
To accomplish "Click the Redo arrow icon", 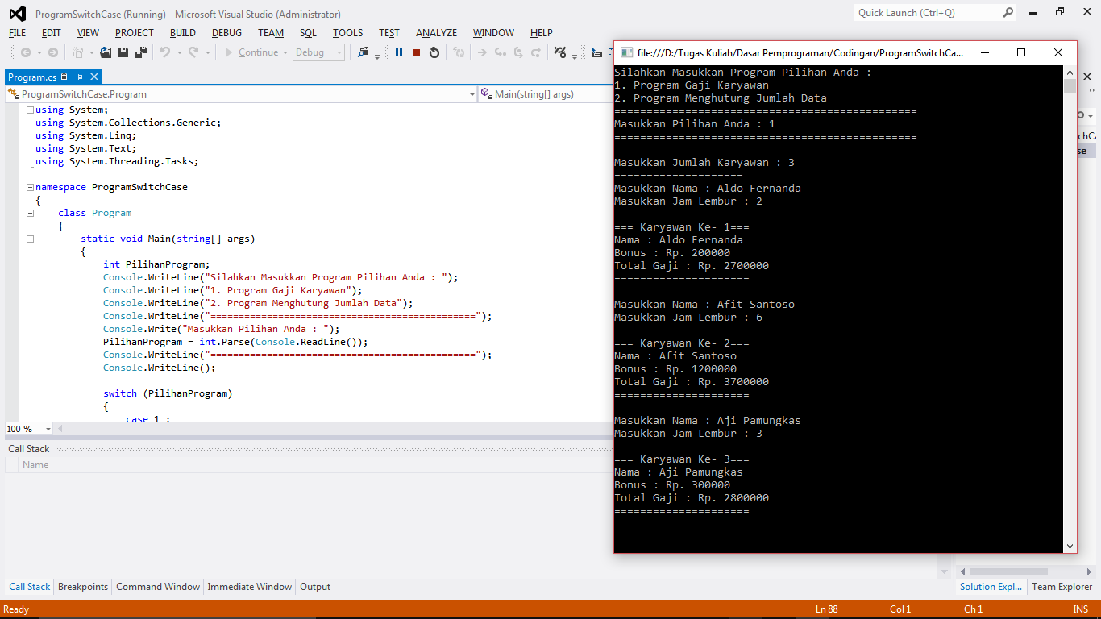I will pyautogui.click(x=193, y=52).
